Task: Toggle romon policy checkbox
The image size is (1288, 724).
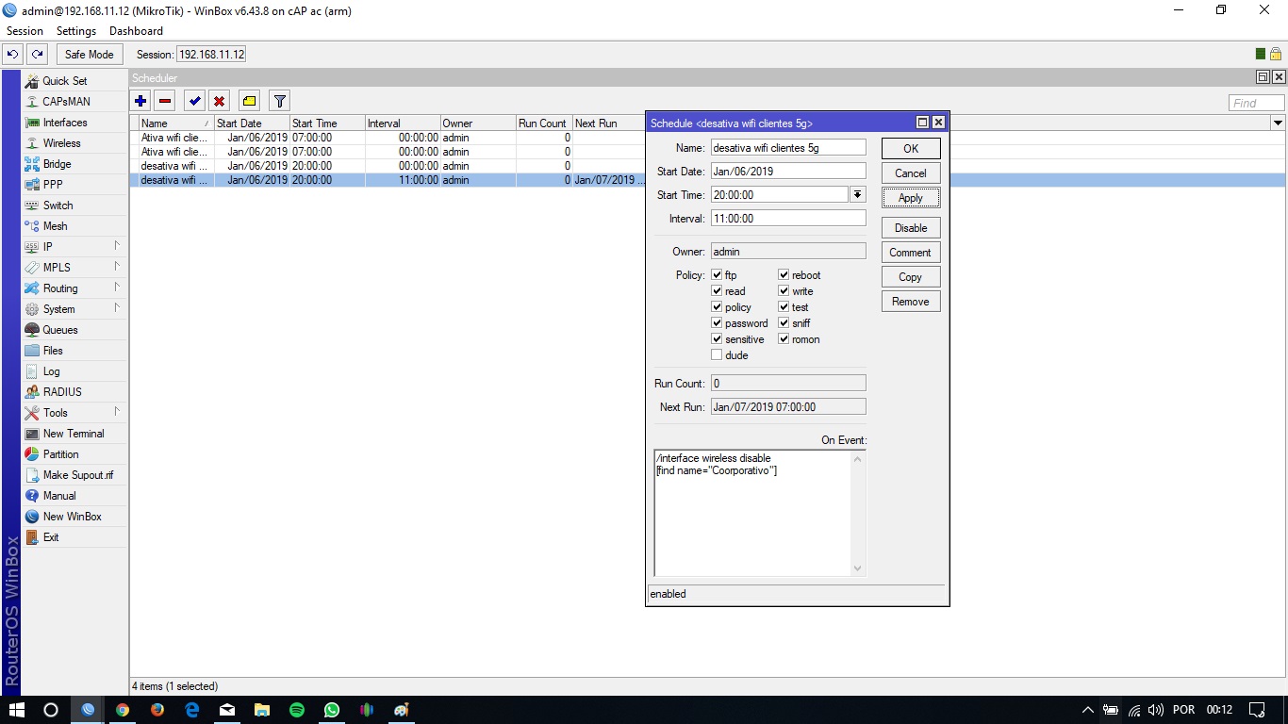Action: pyautogui.click(x=784, y=339)
